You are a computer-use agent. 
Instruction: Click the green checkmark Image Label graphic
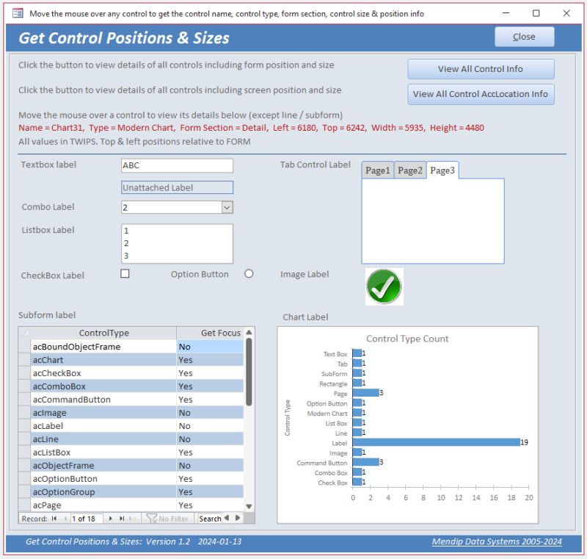[x=382, y=286]
